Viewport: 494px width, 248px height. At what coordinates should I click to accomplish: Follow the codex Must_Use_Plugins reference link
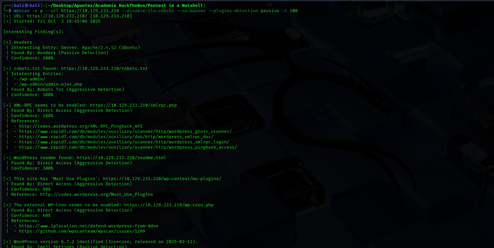(96, 195)
